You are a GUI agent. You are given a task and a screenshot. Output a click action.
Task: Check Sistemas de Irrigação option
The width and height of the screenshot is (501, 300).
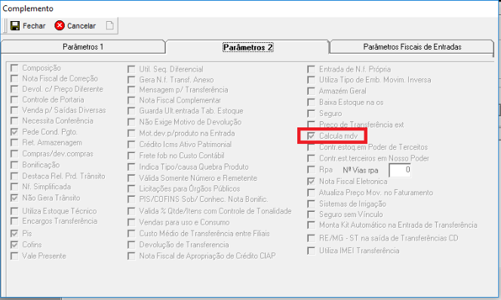(x=311, y=204)
